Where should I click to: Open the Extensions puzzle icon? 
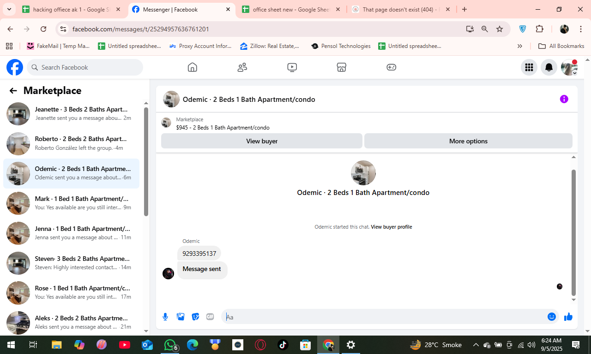[x=539, y=29]
